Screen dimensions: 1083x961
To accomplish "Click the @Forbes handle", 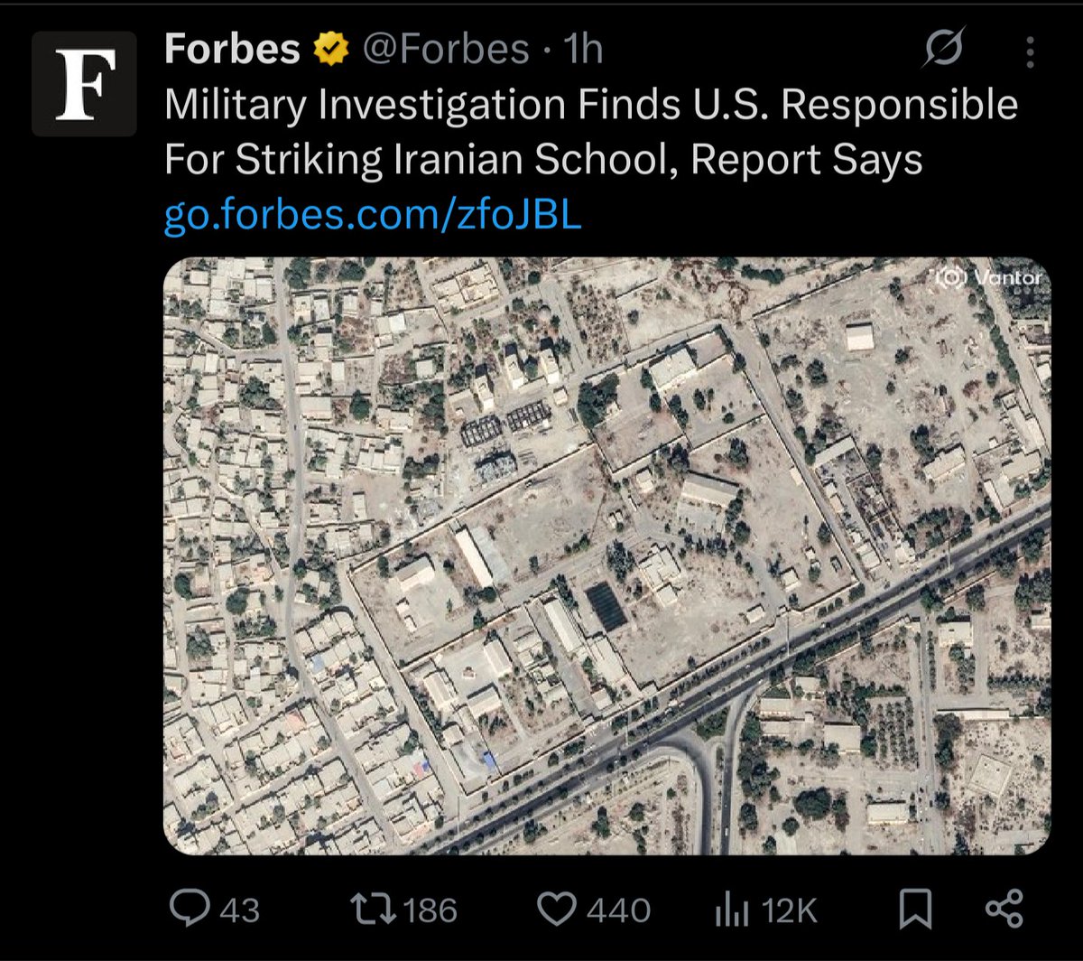I will click(x=446, y=50).
